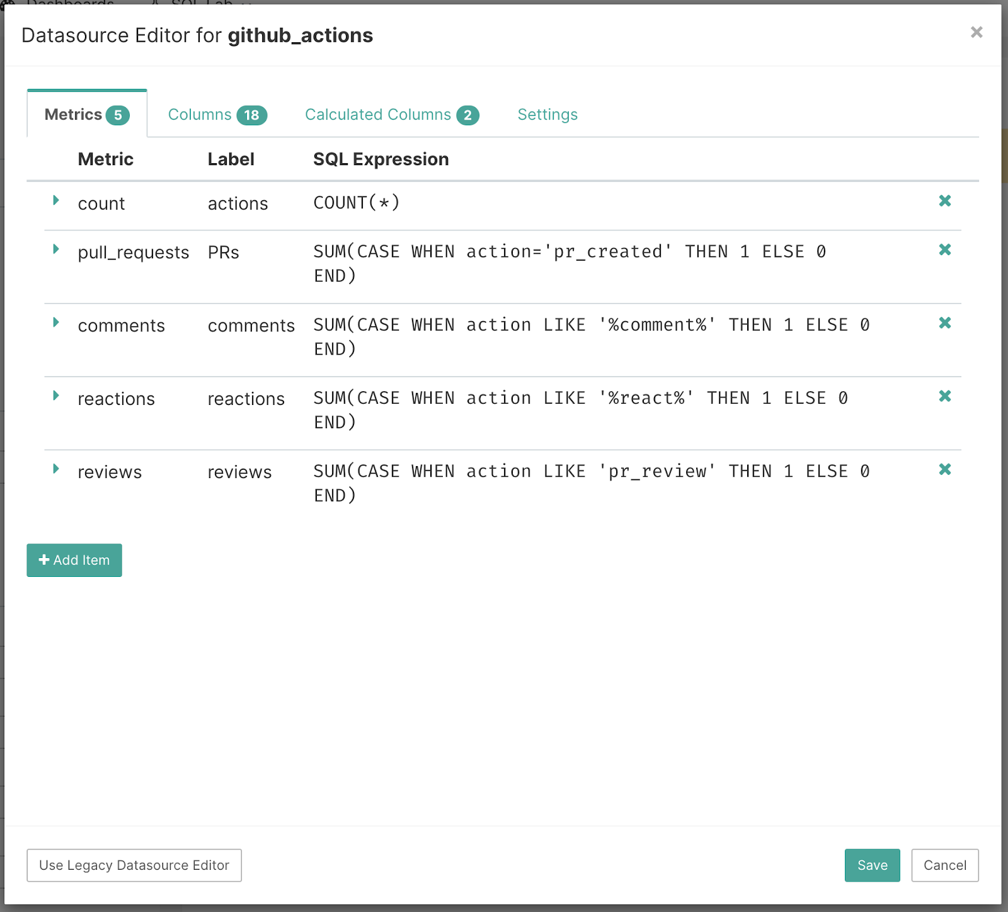Cancel editing the datasource
This screenshot has width=1008, height=912.
(x=944, y=865)
